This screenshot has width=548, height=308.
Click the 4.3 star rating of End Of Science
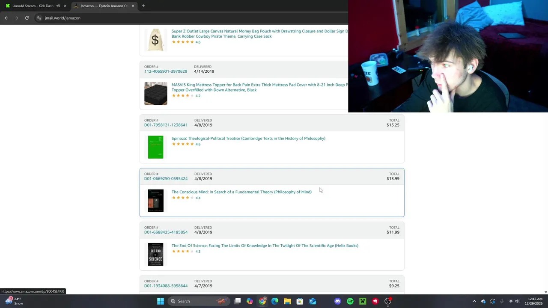[x=186, y=252]
